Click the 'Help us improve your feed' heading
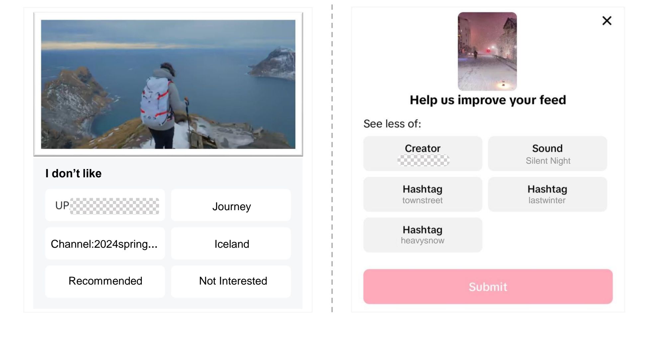This screenshot has width=651, height=344. click(488, 100)
